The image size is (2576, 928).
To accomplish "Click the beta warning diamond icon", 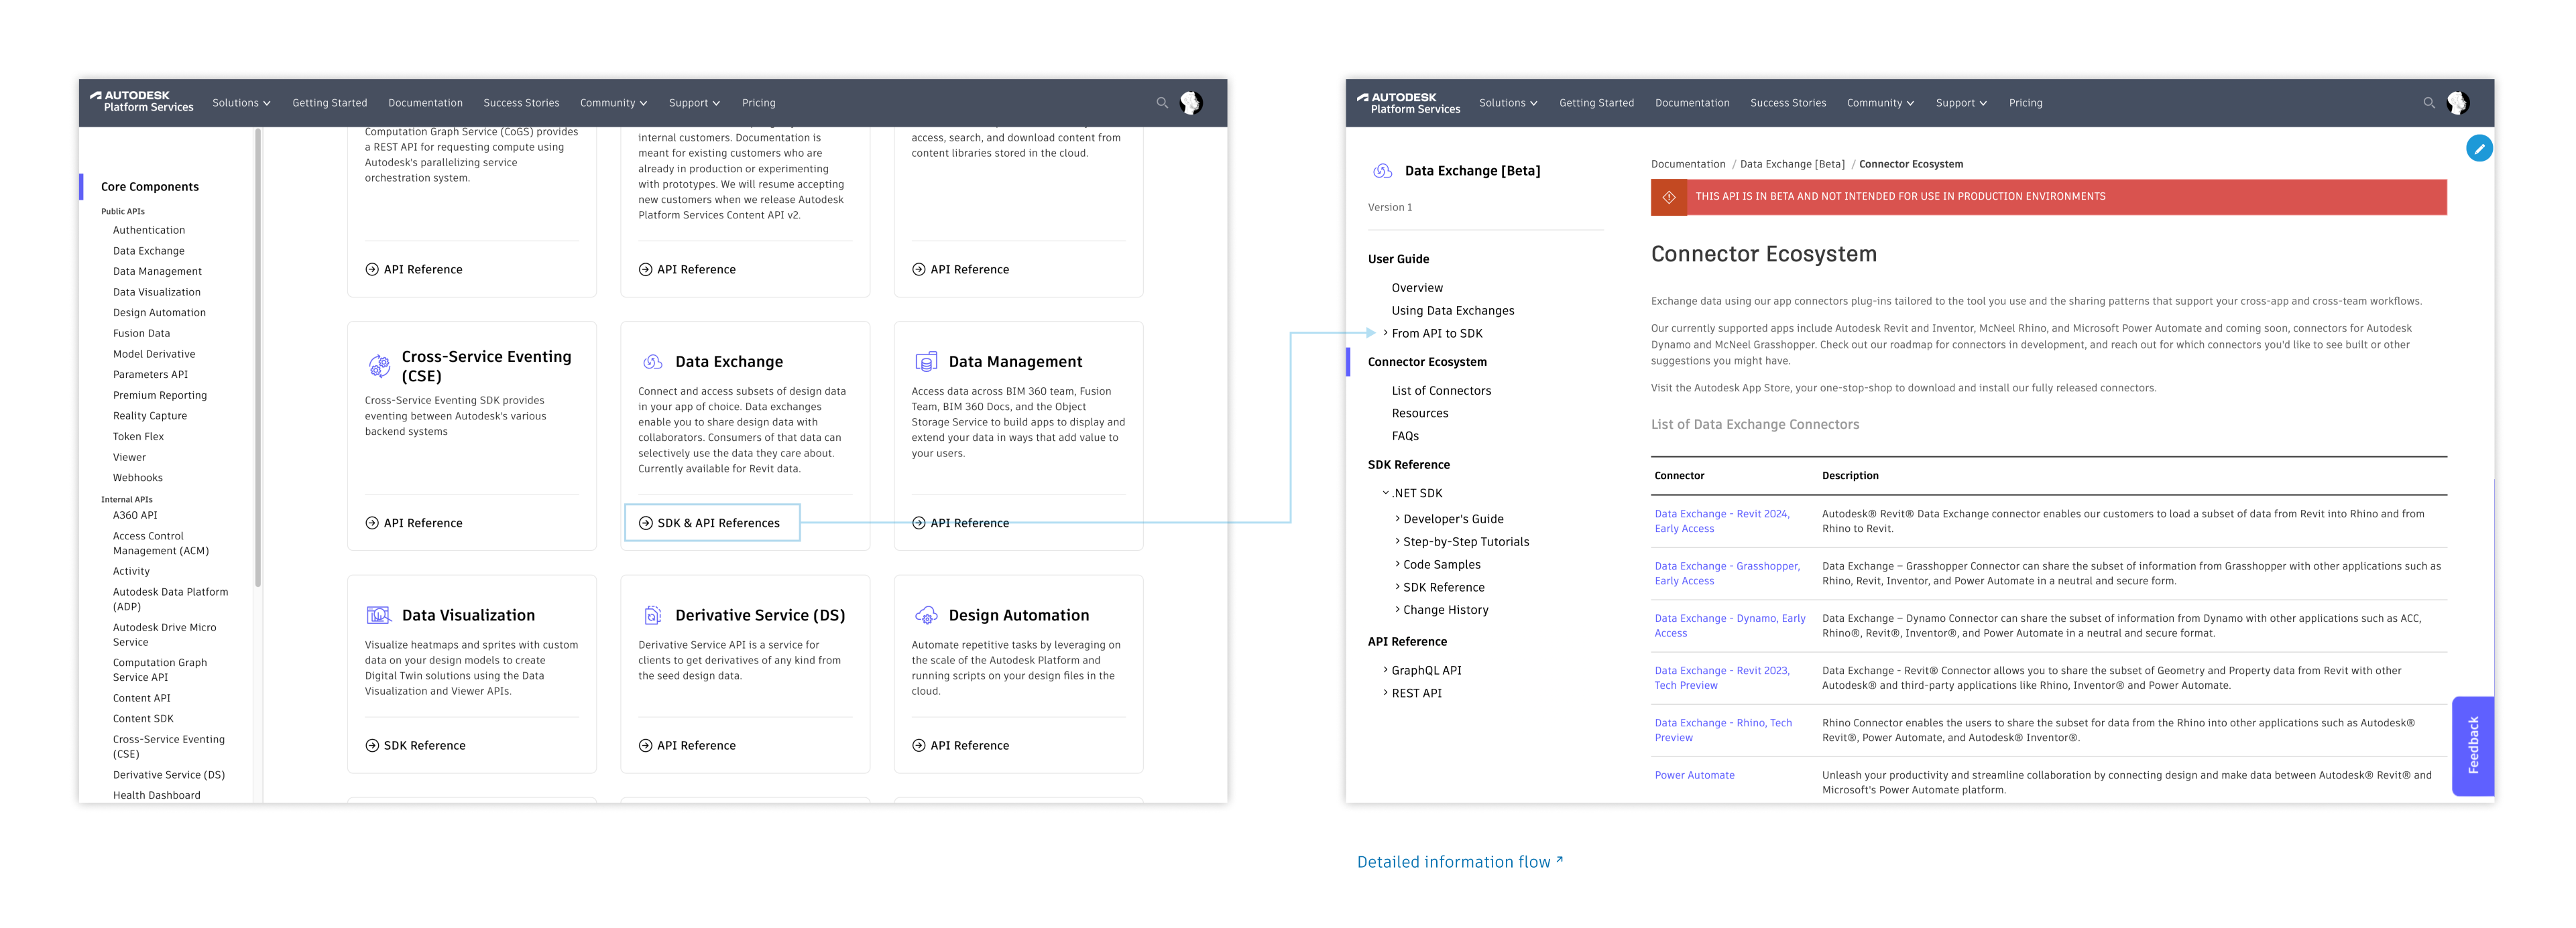I will tap(1669, 197).
